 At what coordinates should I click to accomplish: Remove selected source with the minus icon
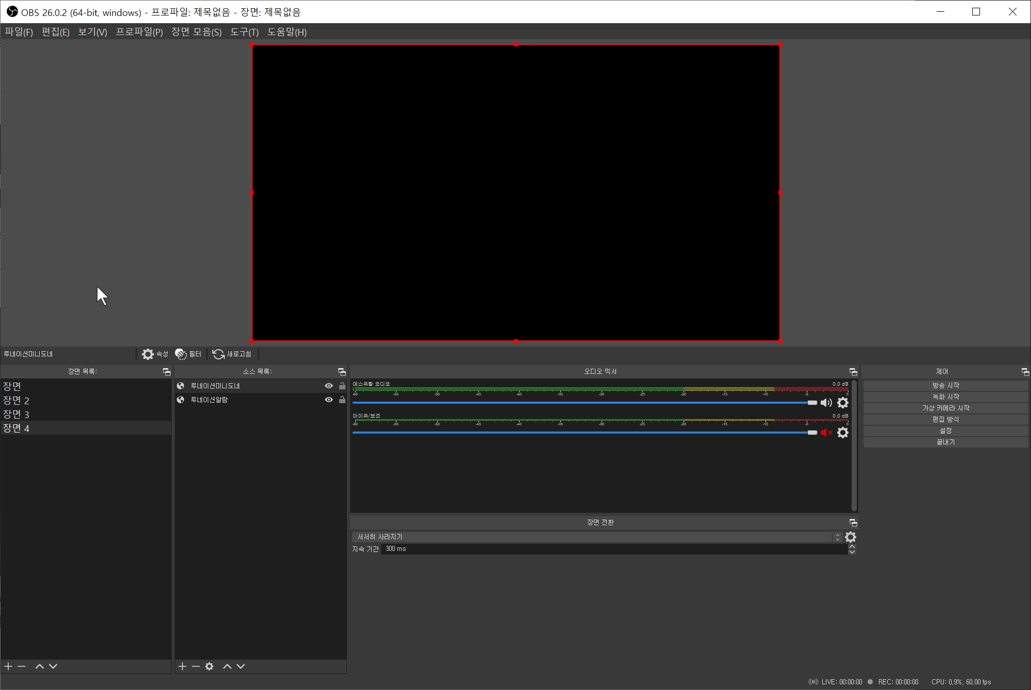point(196,666)
